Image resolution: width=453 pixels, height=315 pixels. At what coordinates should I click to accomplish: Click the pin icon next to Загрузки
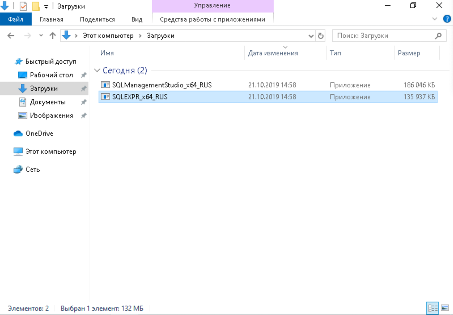click(x=84, y=89)
